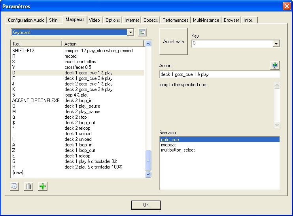The image size is (293, 216).
Task: Expand the Key dropdown showing D
Action: (276, 44)
